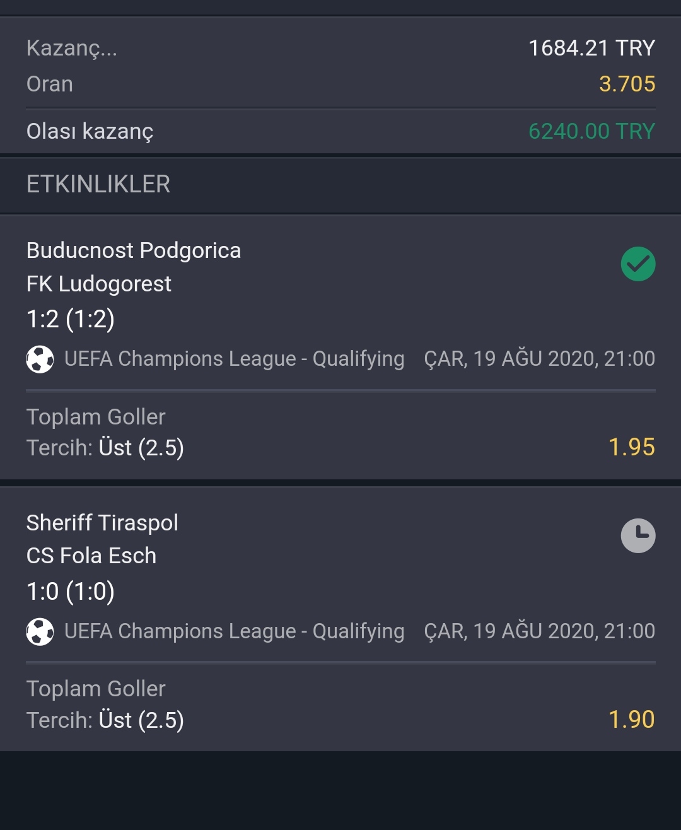This screenshot has width=681, height=830.
Task: Click soccer ball icon beside Sheriff Tiraspol league
Action: [40, 631]
